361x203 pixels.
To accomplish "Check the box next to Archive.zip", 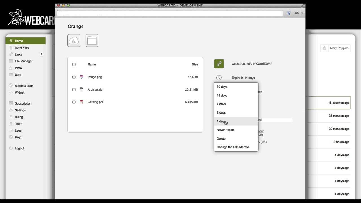I will click(x=74, y=89).
